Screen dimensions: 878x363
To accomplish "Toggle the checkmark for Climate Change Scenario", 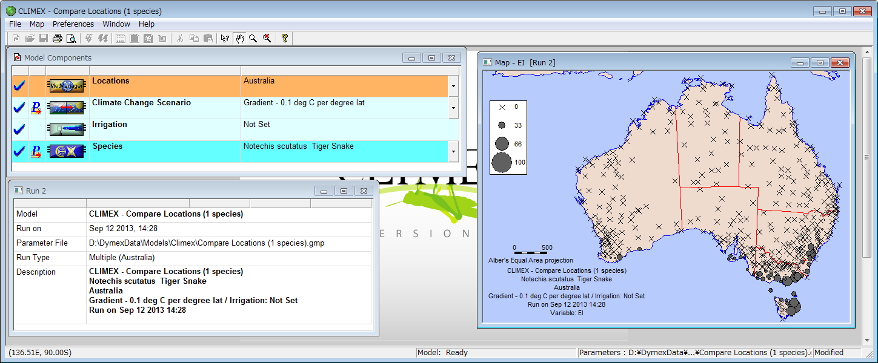I will (19, 108).
